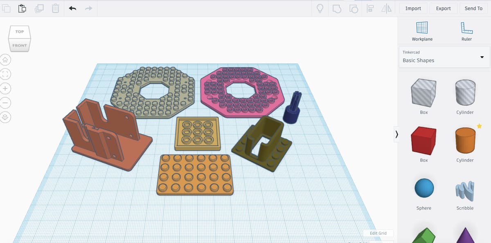This screenshot has height=243, width=491.
Task: Toggle perspective/orthographic view cube icon
Action: (x=5, y=117)
